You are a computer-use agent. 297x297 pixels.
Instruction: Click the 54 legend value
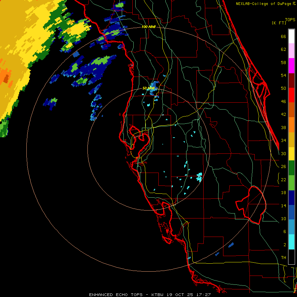coord(283,75)
